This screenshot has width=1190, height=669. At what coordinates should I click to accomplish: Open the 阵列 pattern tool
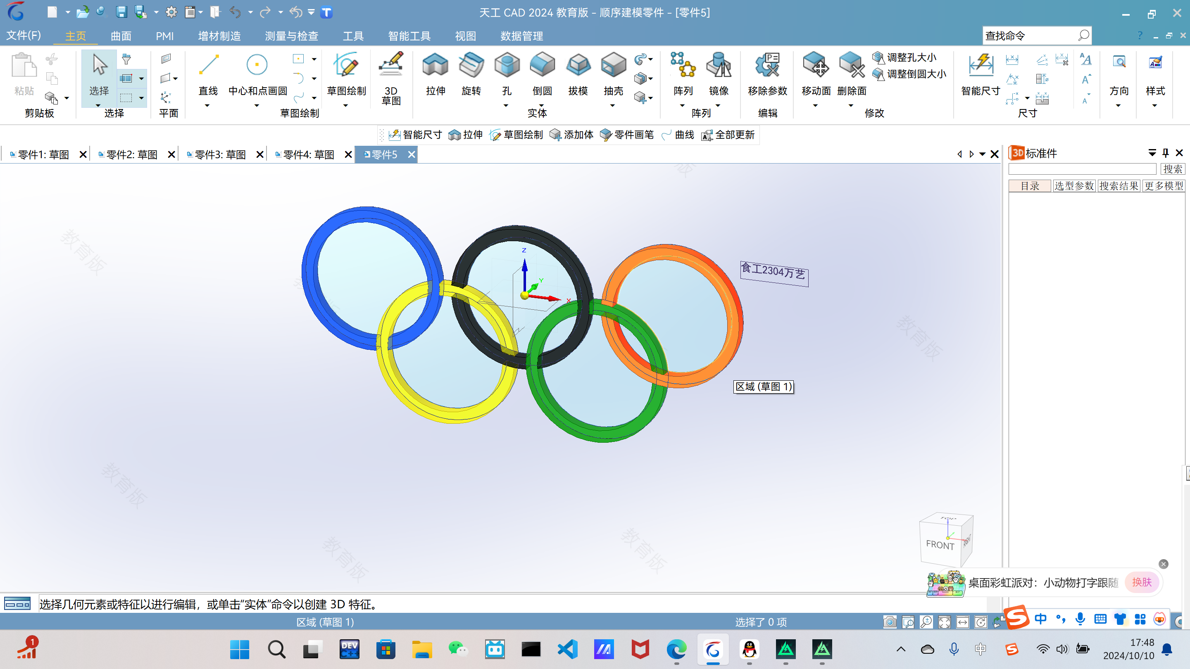point(683,74)
